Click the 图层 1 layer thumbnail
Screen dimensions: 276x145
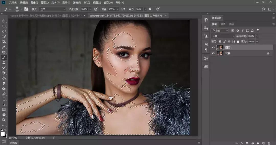(x=220, y=47)
